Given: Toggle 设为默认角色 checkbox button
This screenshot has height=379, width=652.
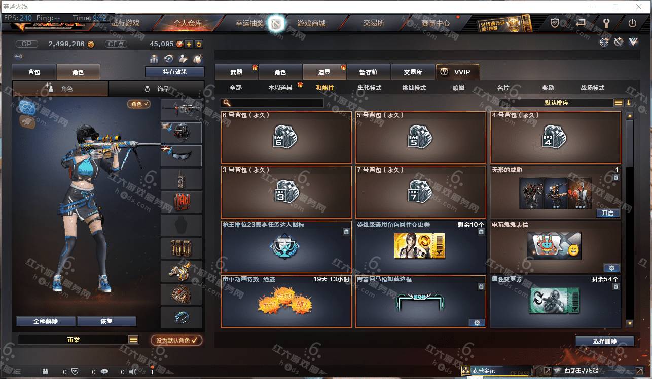Looking at the screenshot, I should [176, 340].
